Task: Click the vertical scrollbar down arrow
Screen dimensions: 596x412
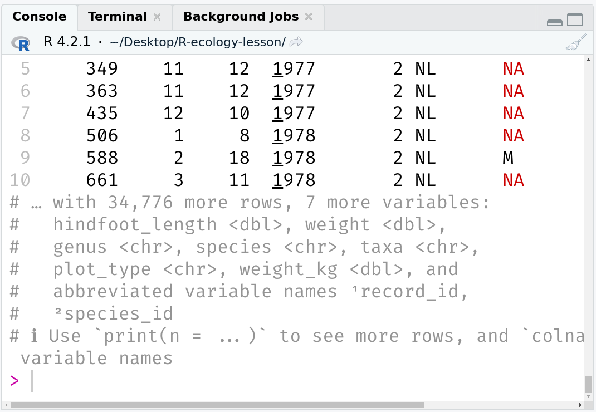Action: click(x=588, y=396)
